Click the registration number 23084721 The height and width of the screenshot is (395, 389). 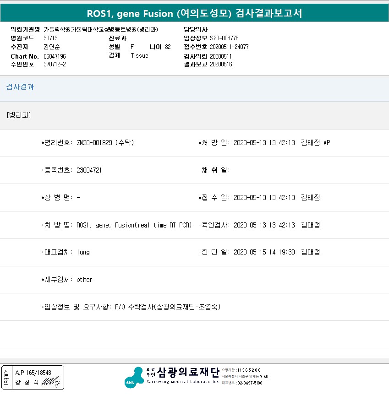[89, 170]
